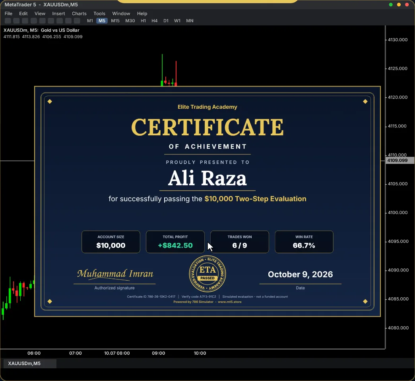Click the ETA Passed seal emblem

click(207, 274)
